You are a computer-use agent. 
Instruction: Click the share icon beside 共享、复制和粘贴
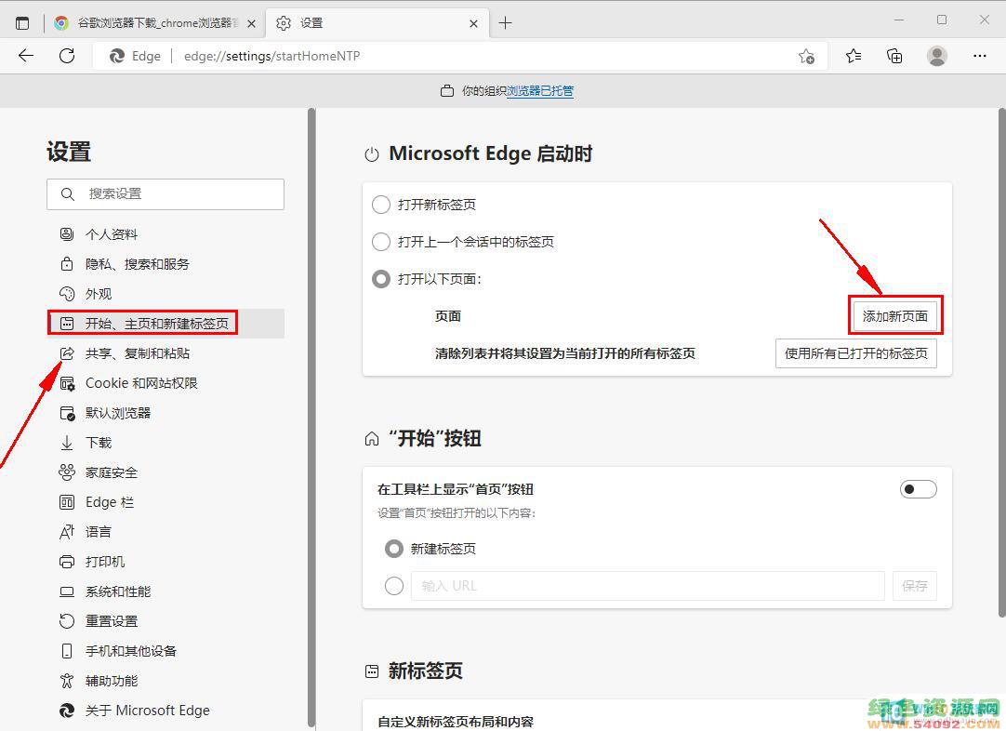[67, 353]
